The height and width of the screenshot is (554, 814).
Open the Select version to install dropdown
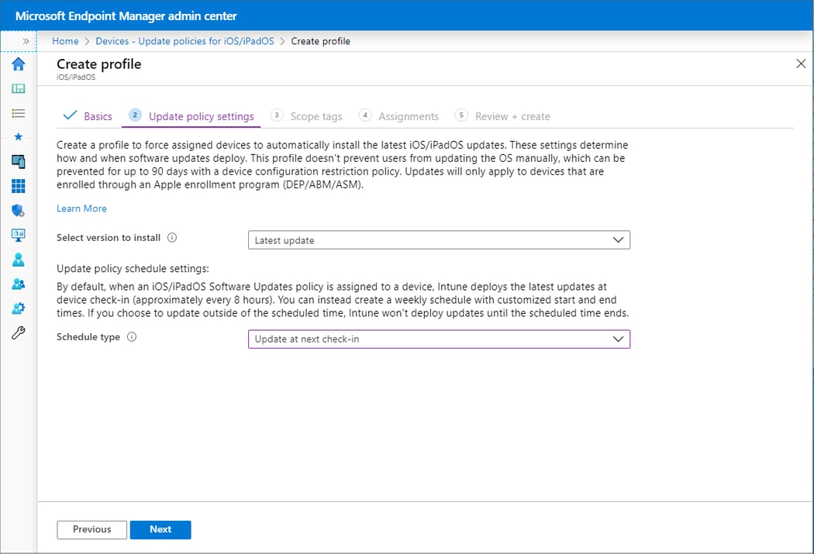439,239
